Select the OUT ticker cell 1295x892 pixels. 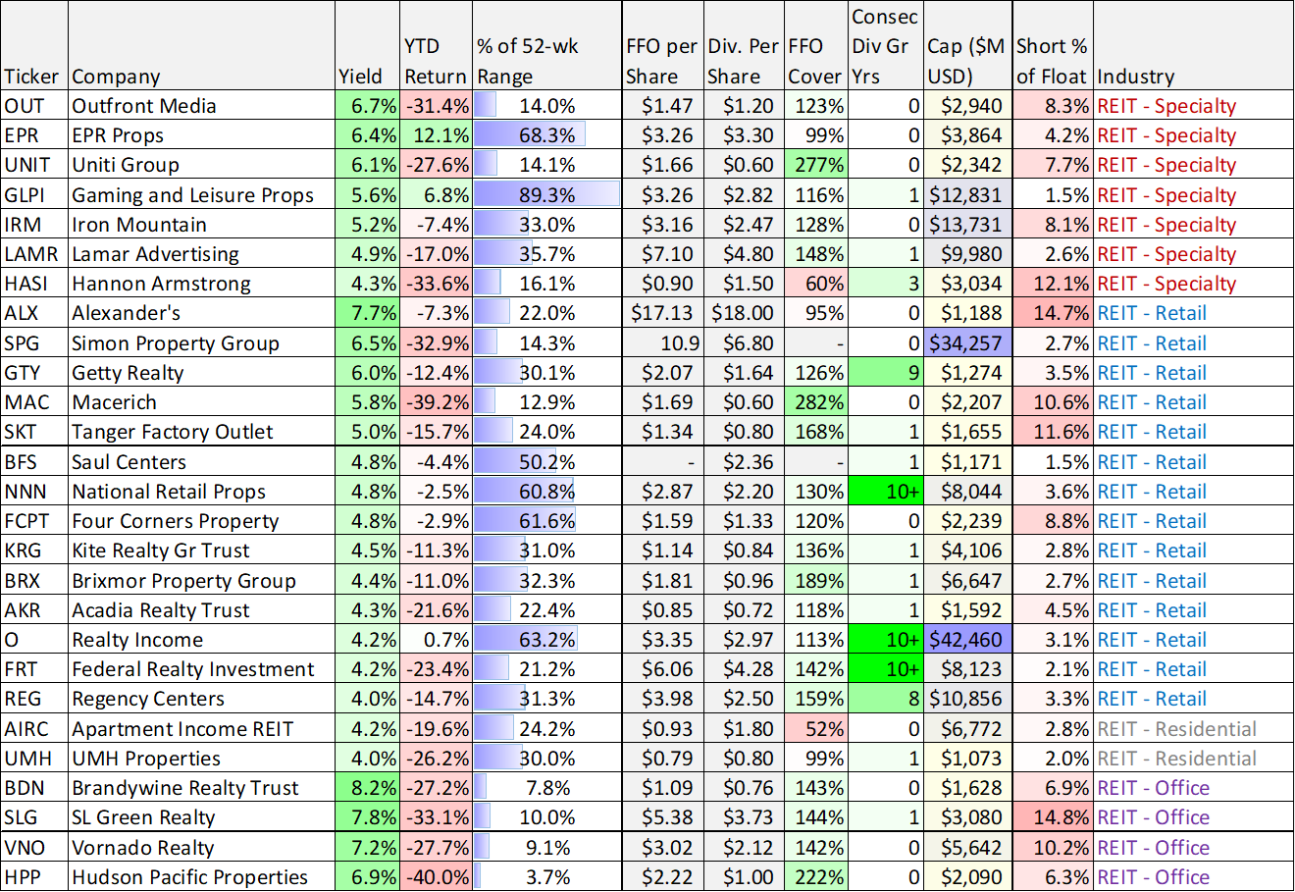[34, 106]
